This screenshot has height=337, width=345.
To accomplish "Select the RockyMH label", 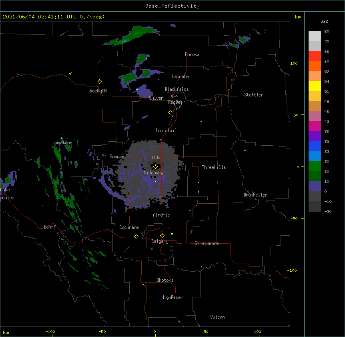I will click(98, 91).
